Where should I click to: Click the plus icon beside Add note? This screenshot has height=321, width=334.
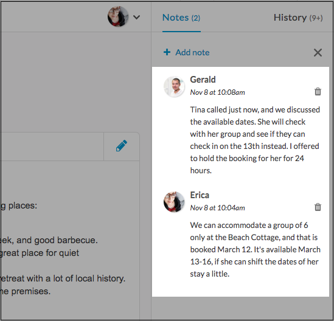167,52
